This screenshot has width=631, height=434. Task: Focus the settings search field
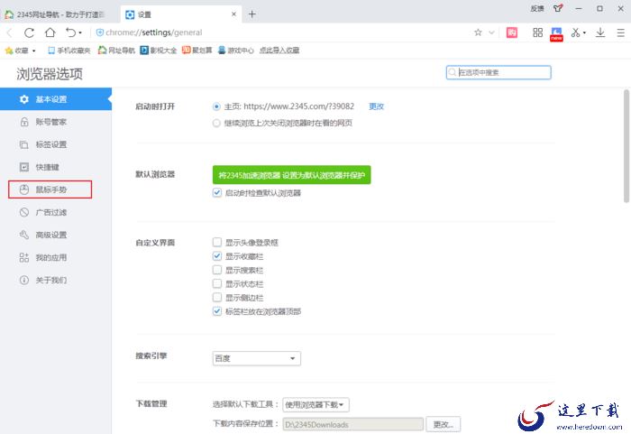pyautogui.click(x=498, y=72)
